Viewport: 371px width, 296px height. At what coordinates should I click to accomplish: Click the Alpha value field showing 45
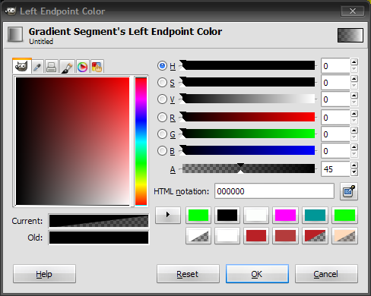[335, 169]
